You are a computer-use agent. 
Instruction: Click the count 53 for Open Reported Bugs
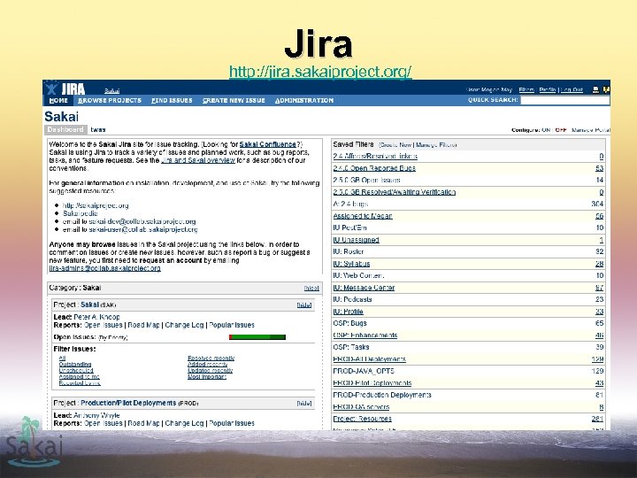coord(599,168)
